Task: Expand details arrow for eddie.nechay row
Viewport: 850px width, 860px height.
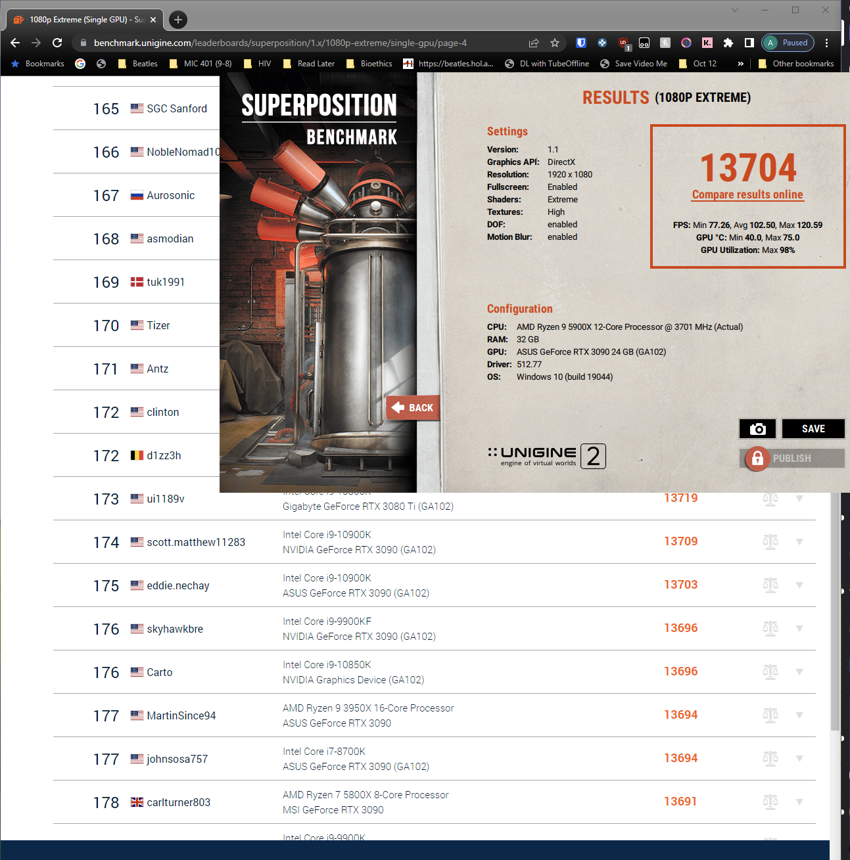Action: (799, 585)
